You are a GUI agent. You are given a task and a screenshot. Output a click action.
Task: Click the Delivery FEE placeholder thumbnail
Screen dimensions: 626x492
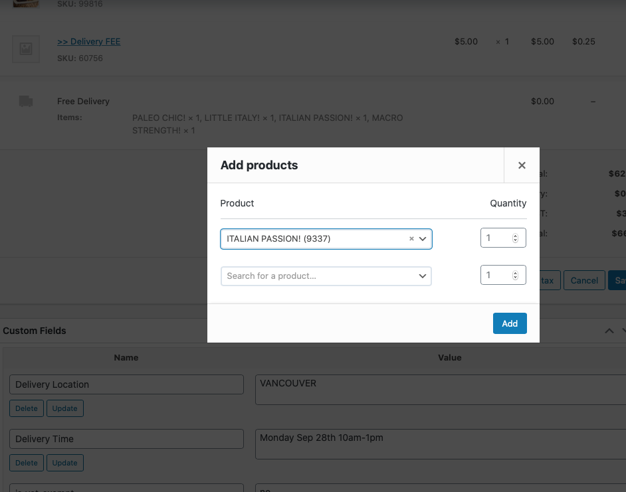[26, 49]
